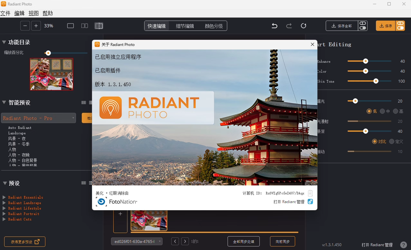411x250 pixels.
Task: Redo the last edit
Action: coord(289,25)
